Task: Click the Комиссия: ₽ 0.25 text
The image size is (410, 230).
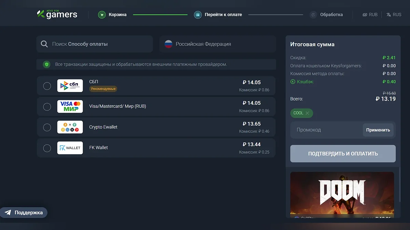Action: (x=254, y=152)
